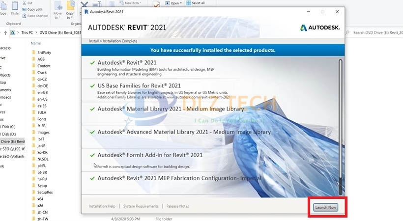Select the cs-CZ folder icon
403x221 pixels.
tap(33, 79)
